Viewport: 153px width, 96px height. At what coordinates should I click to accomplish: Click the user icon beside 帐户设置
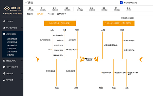coord(4,80)
